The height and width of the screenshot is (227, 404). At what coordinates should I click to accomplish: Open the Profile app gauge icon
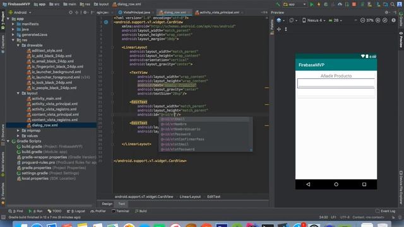[340, 4]
